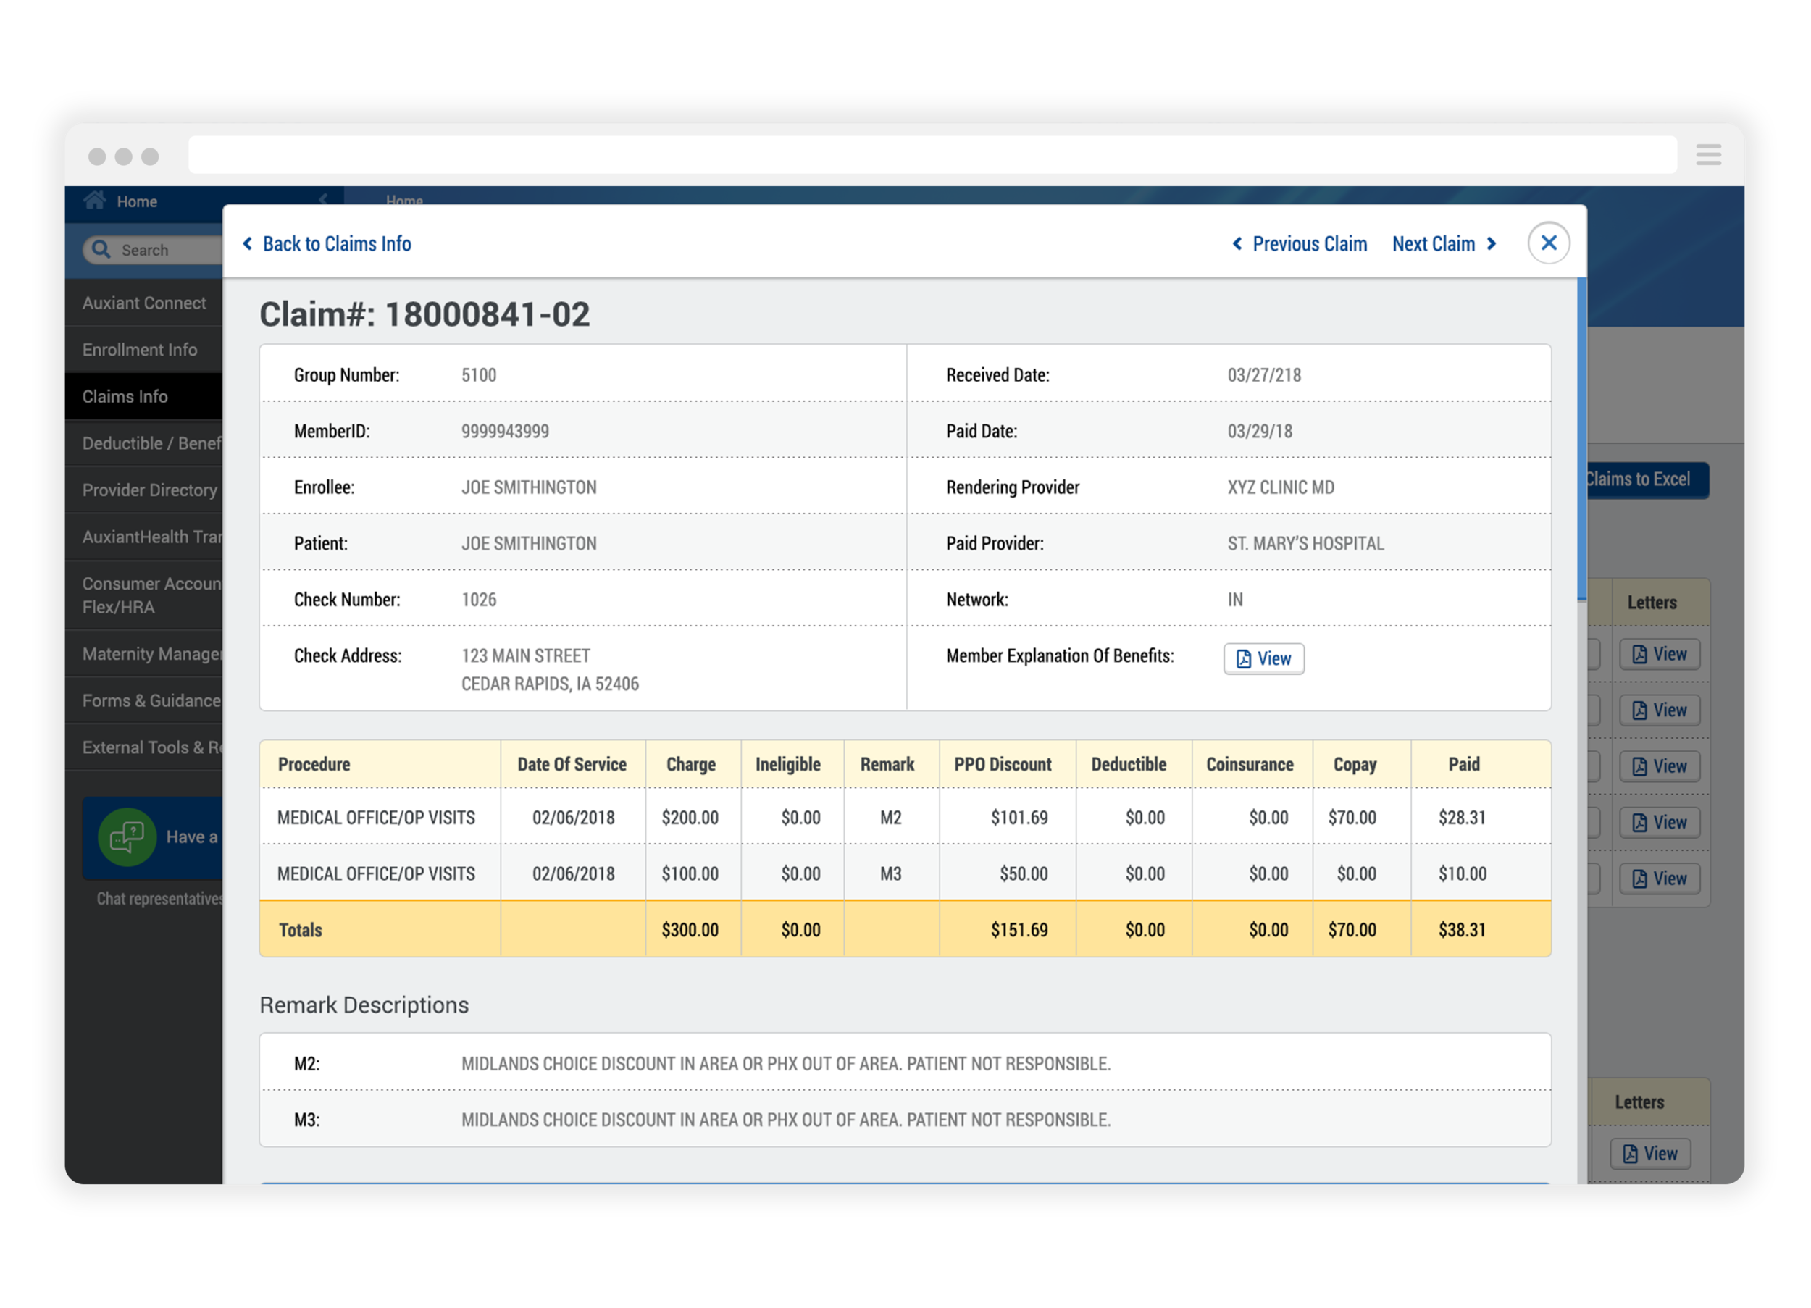The image size is (1811, 1308).
Task: Click the View icon in the lower Letters panel
Action: coord(1649,1153)
